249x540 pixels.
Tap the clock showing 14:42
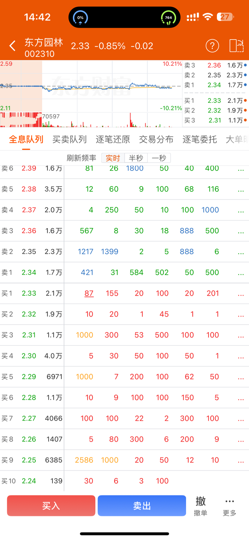click(37, 17)
